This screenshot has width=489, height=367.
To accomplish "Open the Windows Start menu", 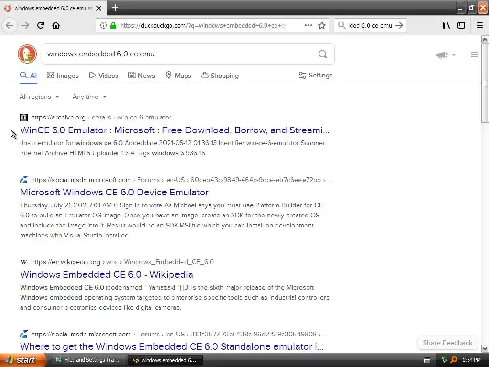I will pos(22,360).
